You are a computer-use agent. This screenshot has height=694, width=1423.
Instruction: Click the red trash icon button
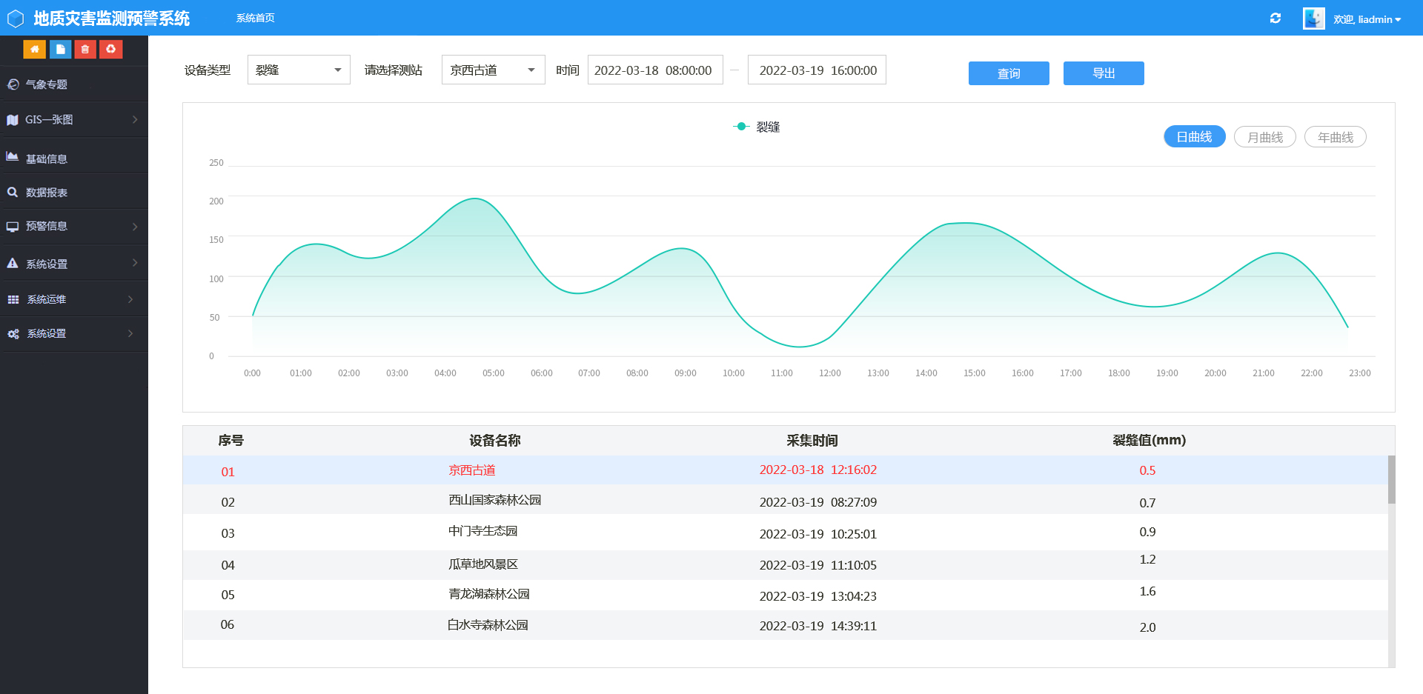(x=85, y=49)
